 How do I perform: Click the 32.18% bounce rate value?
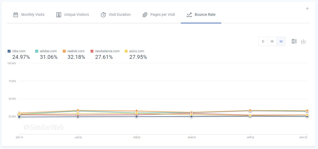(76, 57)
